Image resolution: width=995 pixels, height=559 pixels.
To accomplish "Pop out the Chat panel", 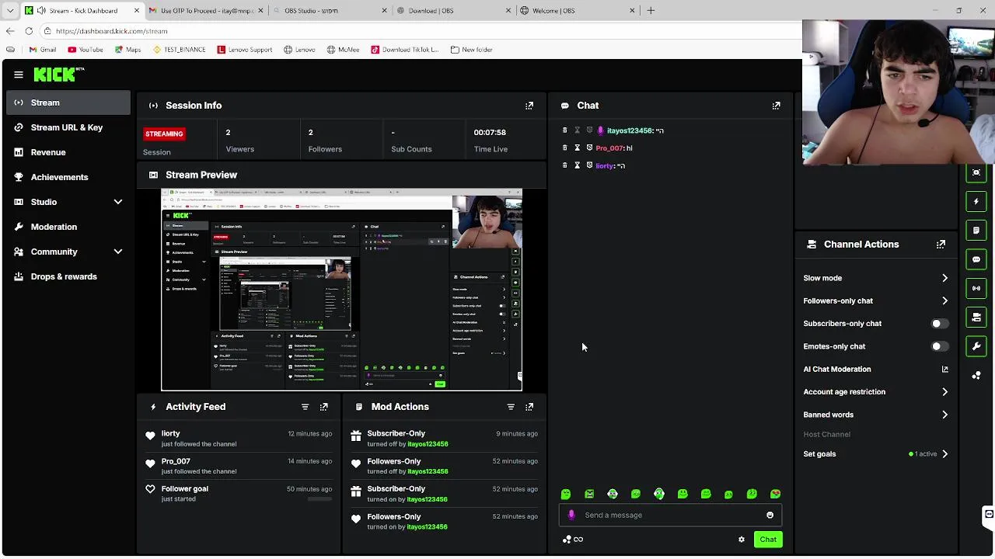I will pyautogui.click(x=776, y=106).
